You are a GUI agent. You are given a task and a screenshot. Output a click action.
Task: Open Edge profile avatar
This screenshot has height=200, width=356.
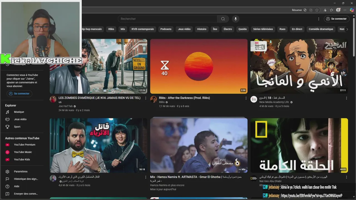(338, 10)
